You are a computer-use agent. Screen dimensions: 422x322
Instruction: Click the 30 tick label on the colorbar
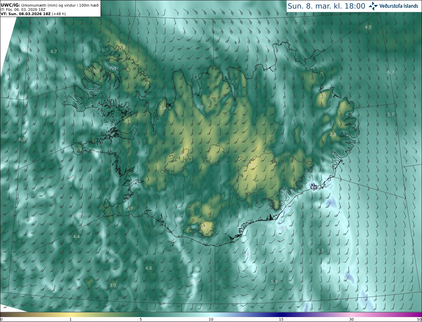coord(351,319)
